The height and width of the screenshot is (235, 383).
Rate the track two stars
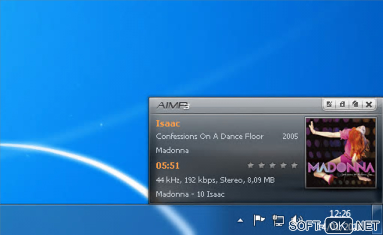pyautogui.click(x=261, y=166)
